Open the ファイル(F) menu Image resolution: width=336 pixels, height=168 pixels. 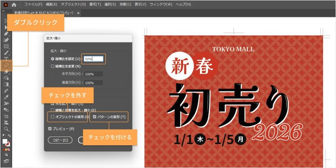coord(34,4)
